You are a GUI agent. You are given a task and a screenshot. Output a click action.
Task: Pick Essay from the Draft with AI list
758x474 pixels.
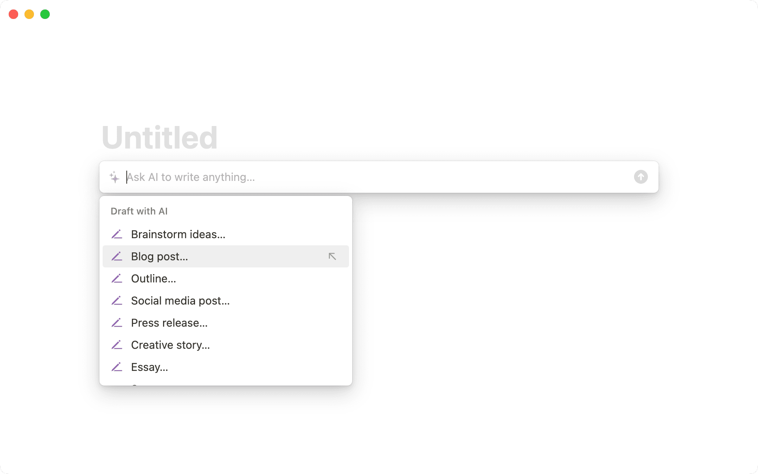[149, 367]
